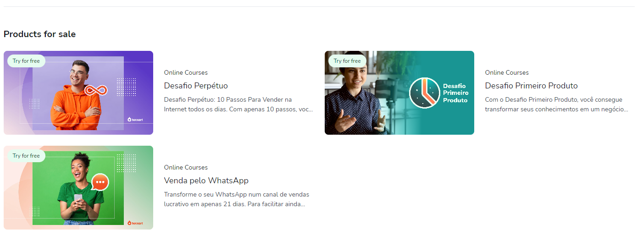Screen dimensions: 643x241
Task: Click the chat bubble icon on WhatsApp course image
Action: tap(100, 182)
